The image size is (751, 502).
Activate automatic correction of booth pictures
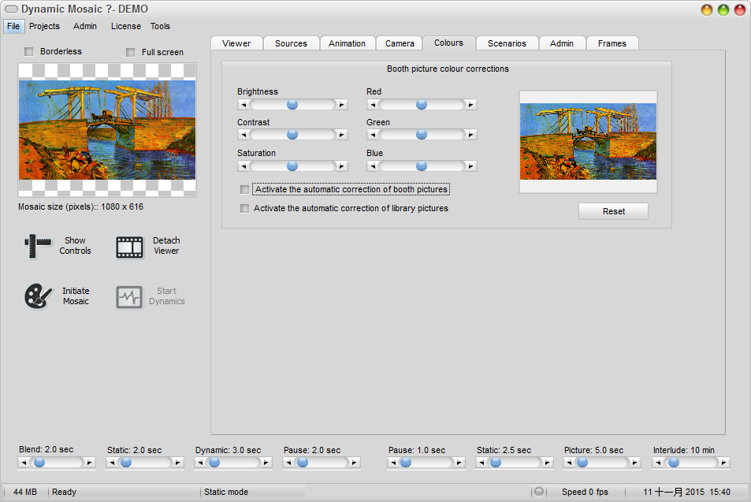pos(245,190)
